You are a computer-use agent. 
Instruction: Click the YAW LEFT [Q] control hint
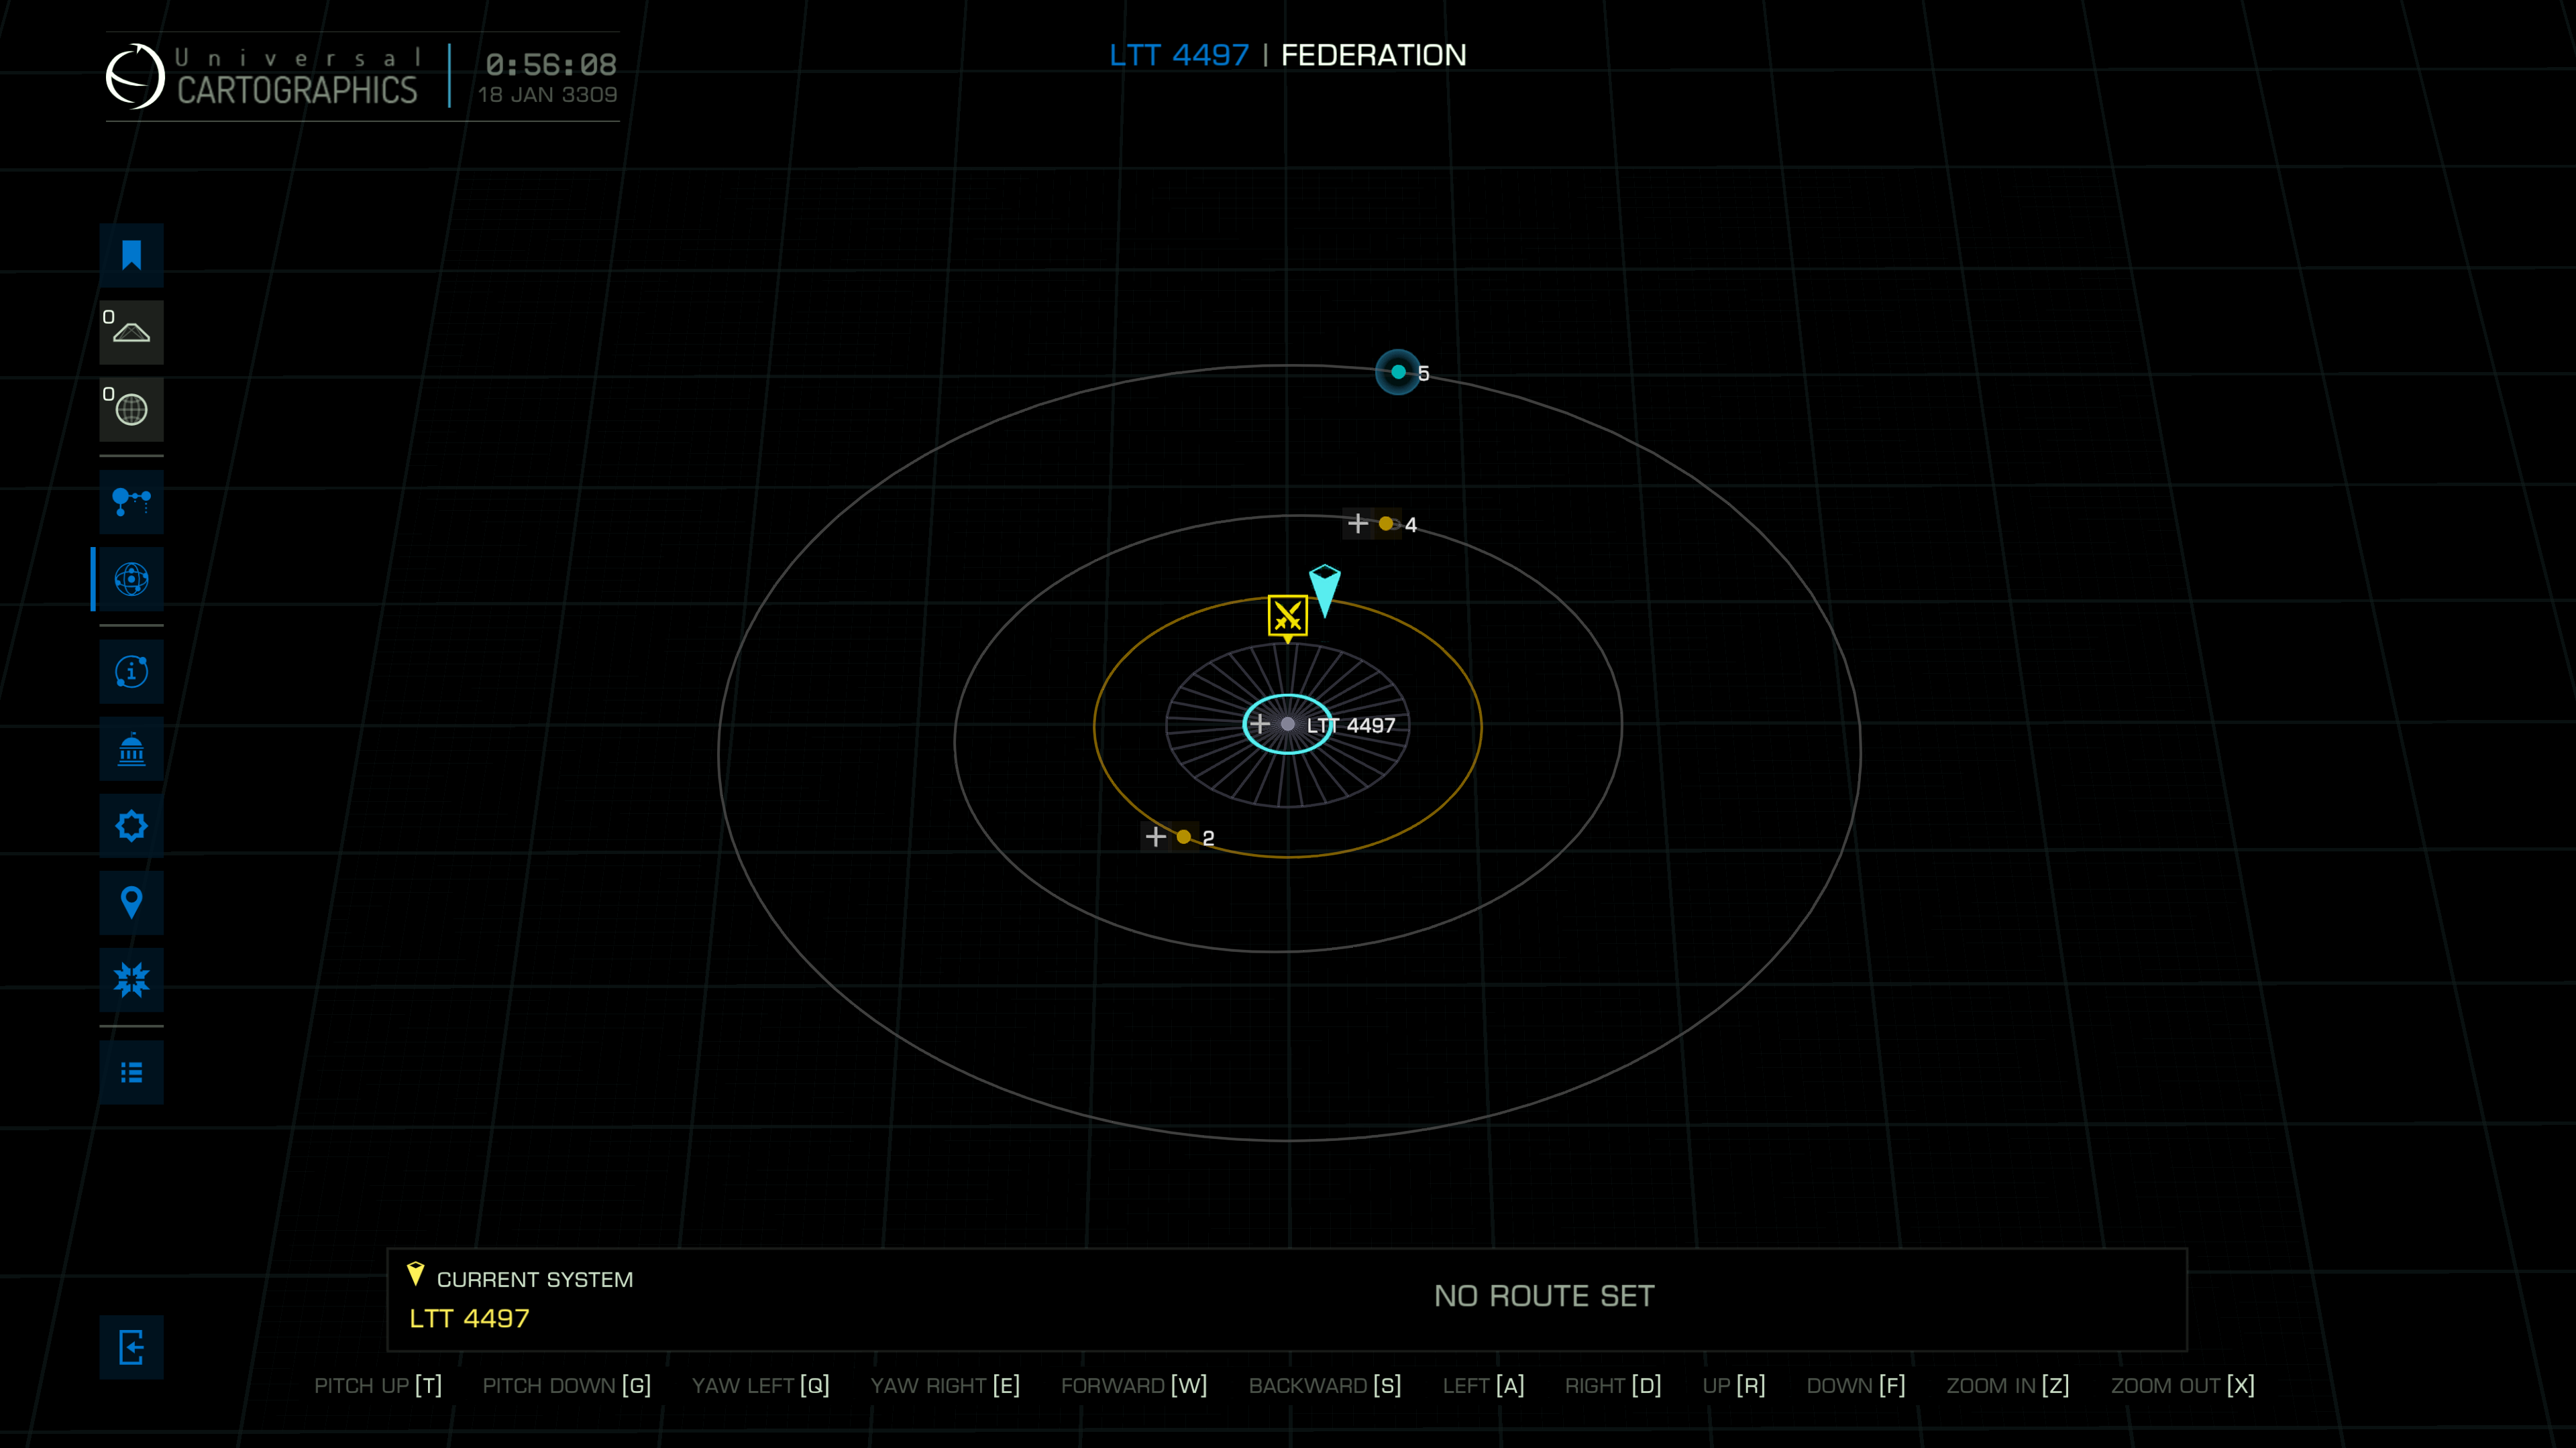pos(761,1385)
